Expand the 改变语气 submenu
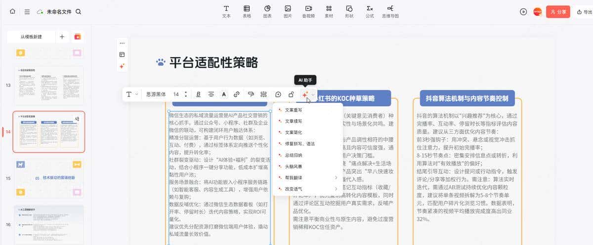Screen dimensions: 593x245 [307, 189]
